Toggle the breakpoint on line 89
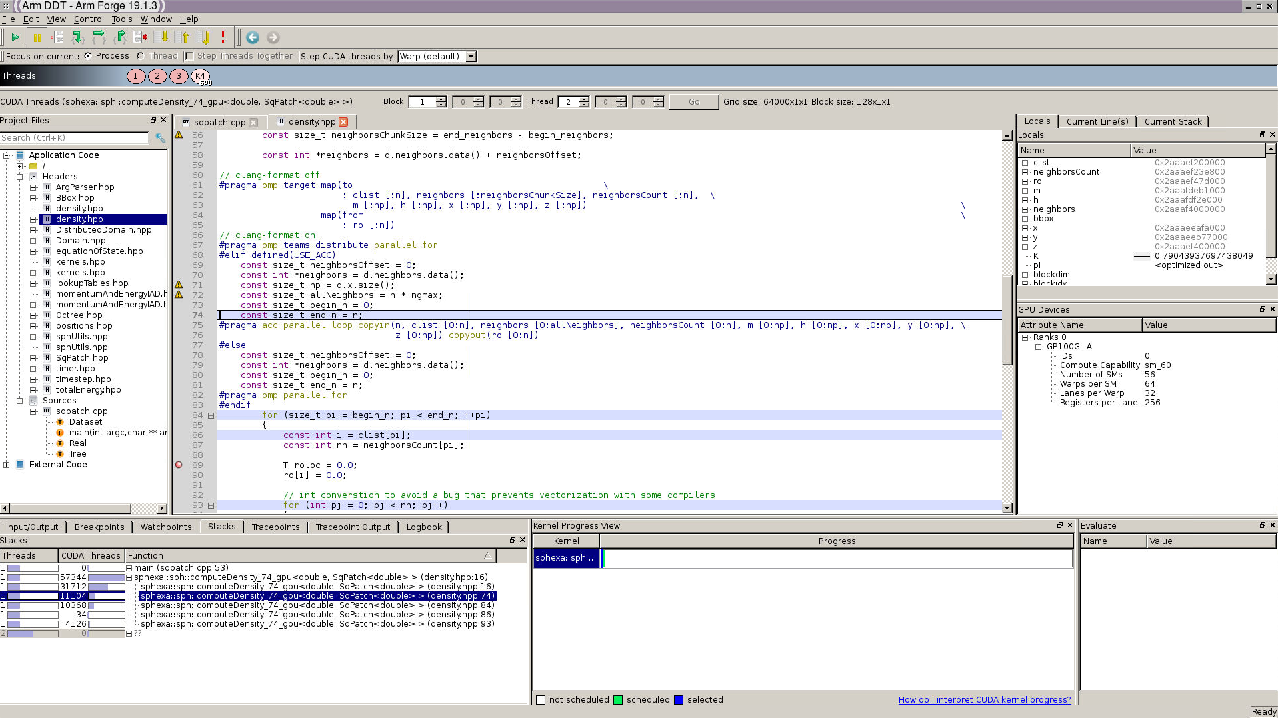 [x=179, y=465]
